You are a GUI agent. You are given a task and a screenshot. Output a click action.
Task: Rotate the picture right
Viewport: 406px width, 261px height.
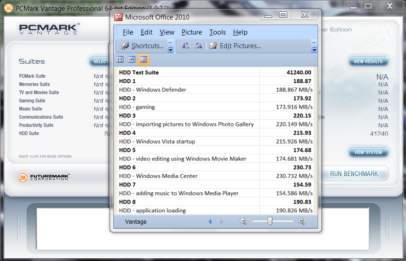click(198, 46)
